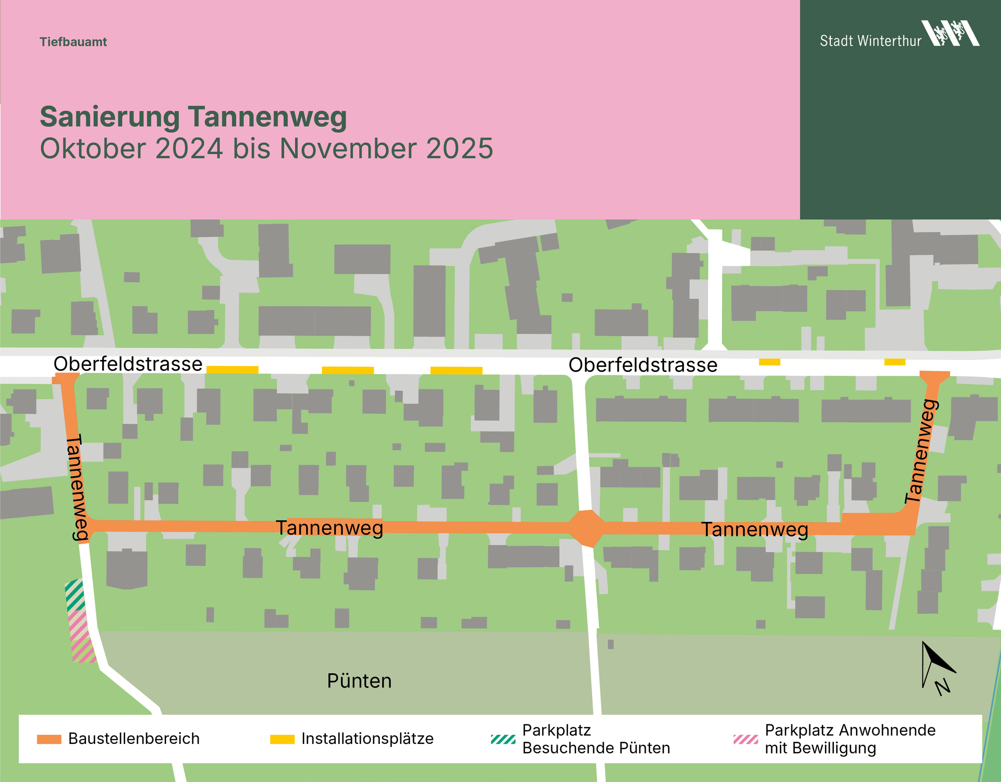Click the pink striped Parkplatz Anwohnende icon
Image resolution: width=1001 pixels, height=782 pixels.
tap(745, 739)
